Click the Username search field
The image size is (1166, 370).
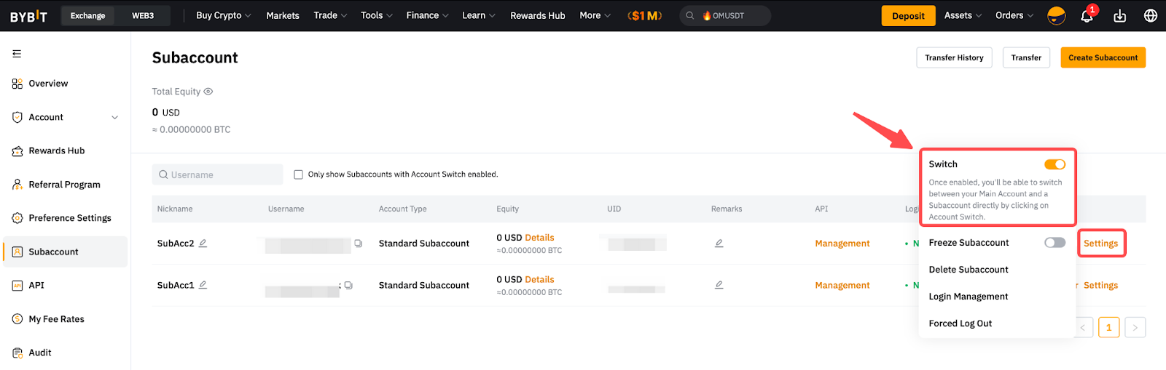click(x=219, y=174)
